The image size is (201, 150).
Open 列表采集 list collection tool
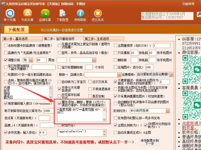pos(27,15)
